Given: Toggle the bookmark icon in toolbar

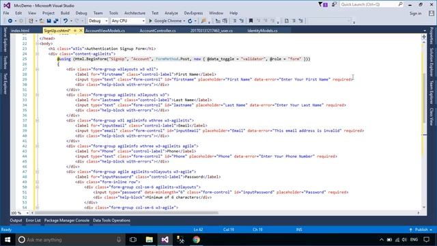Looking at the screenshot, I should [251, 21].
